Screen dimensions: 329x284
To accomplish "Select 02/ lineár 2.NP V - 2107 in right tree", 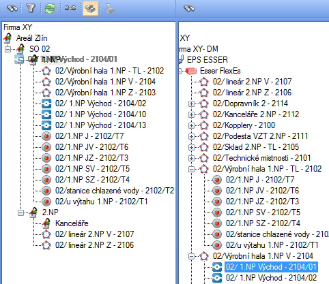I will coord(253,82).
